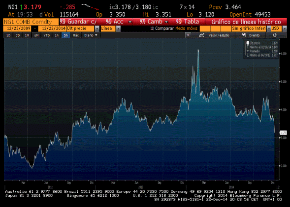Screen dimensions: 290x207
Task: Select the YTD time range
Action: point(47,35)
